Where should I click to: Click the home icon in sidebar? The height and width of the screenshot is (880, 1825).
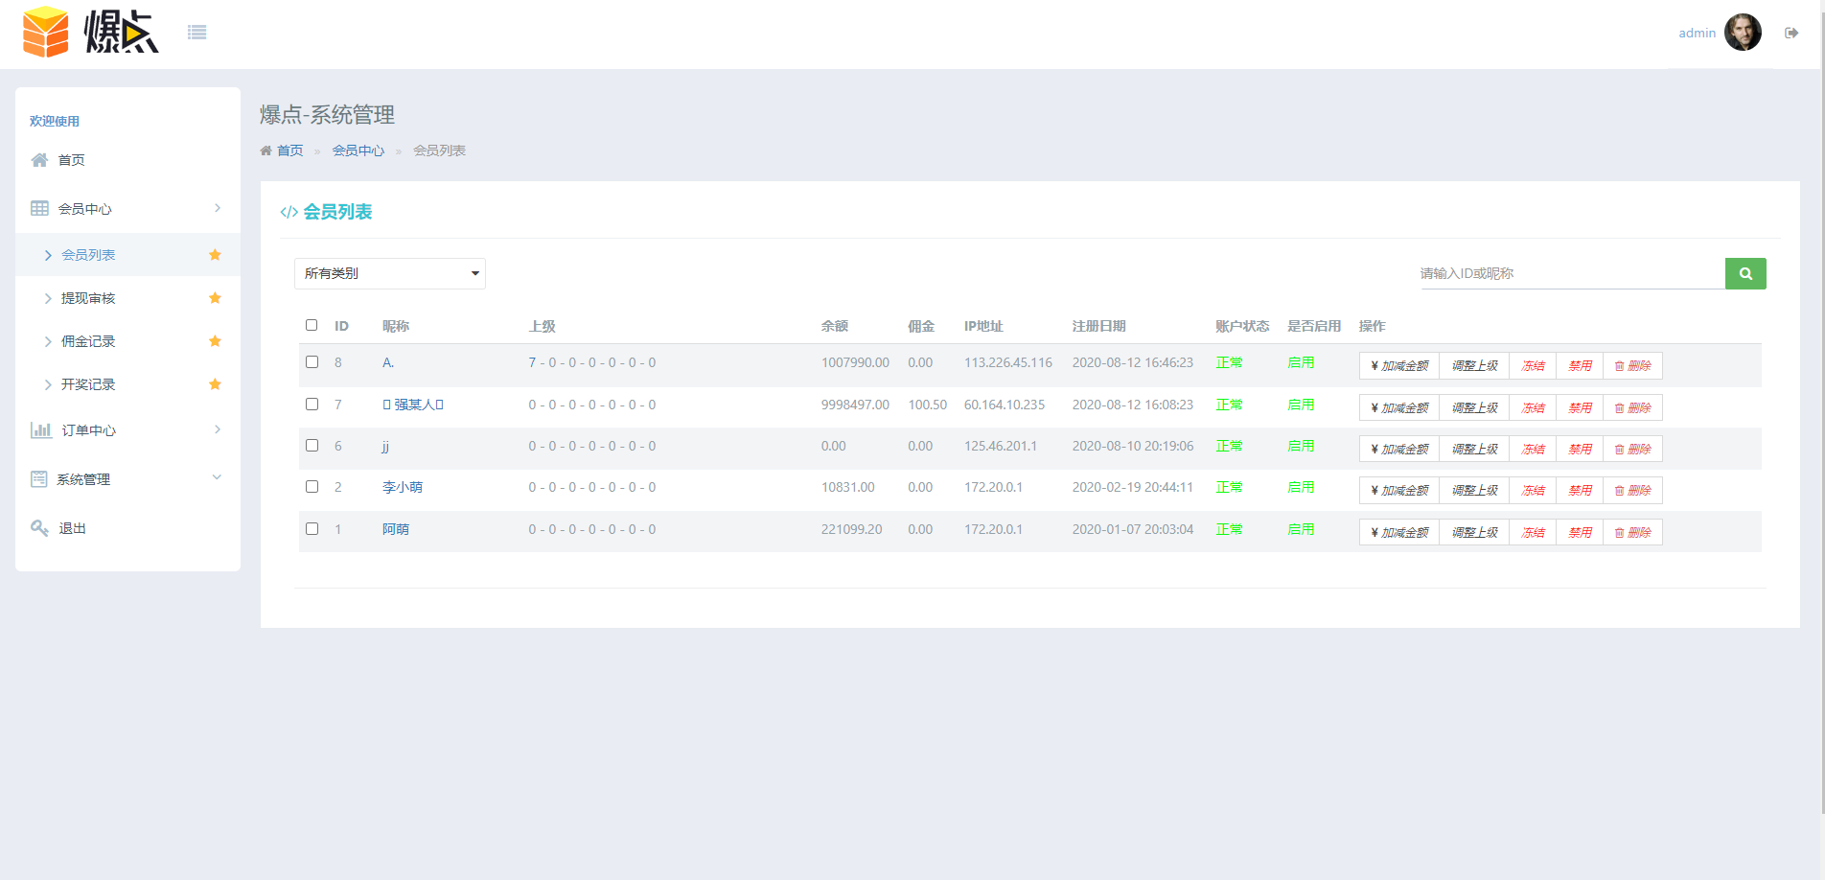[x=39, y=160]
